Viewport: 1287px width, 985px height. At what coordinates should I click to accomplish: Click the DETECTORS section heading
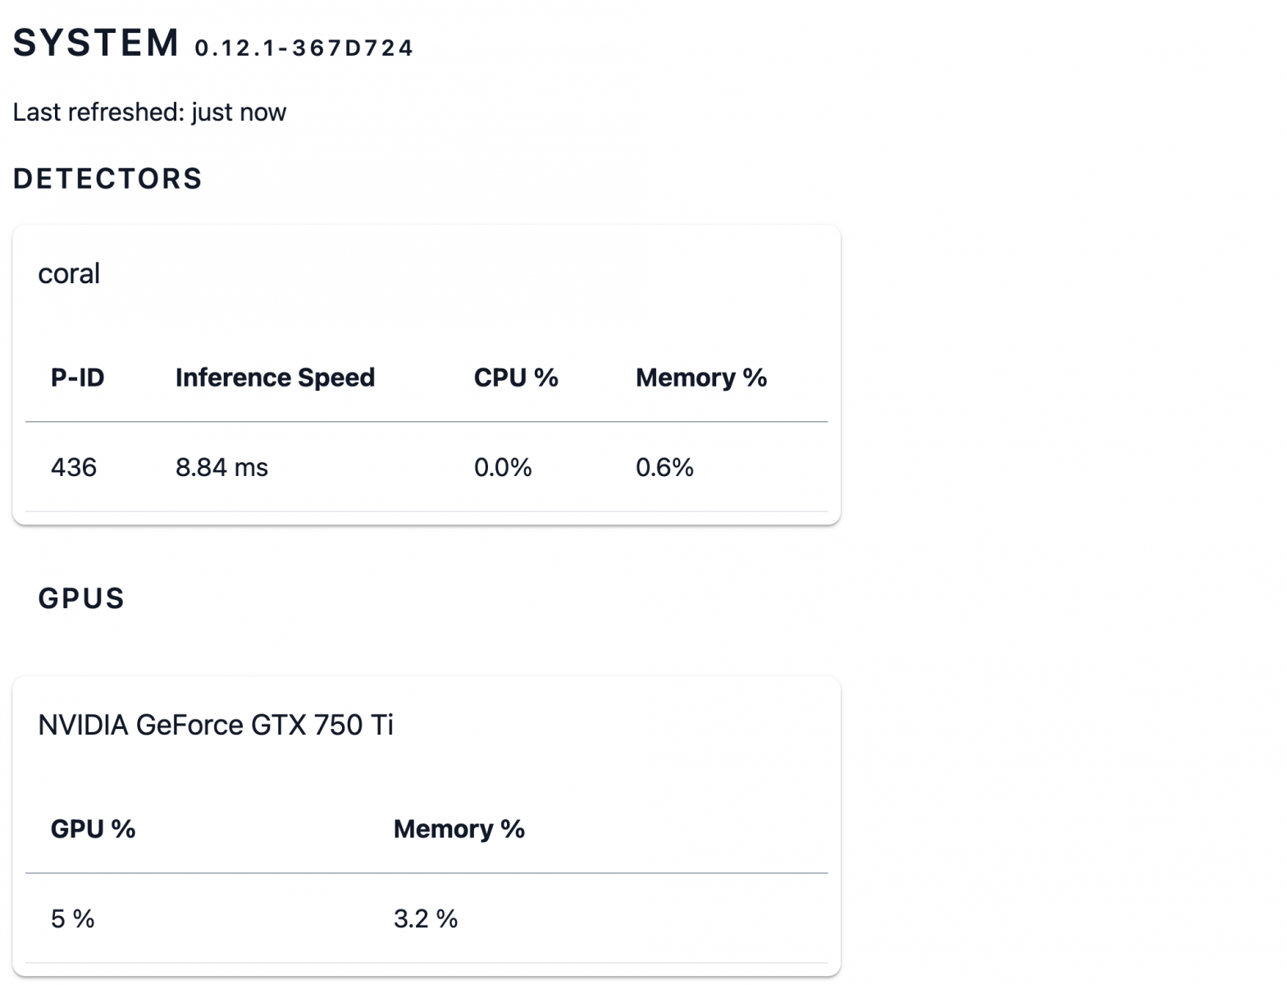click(107, 178)
